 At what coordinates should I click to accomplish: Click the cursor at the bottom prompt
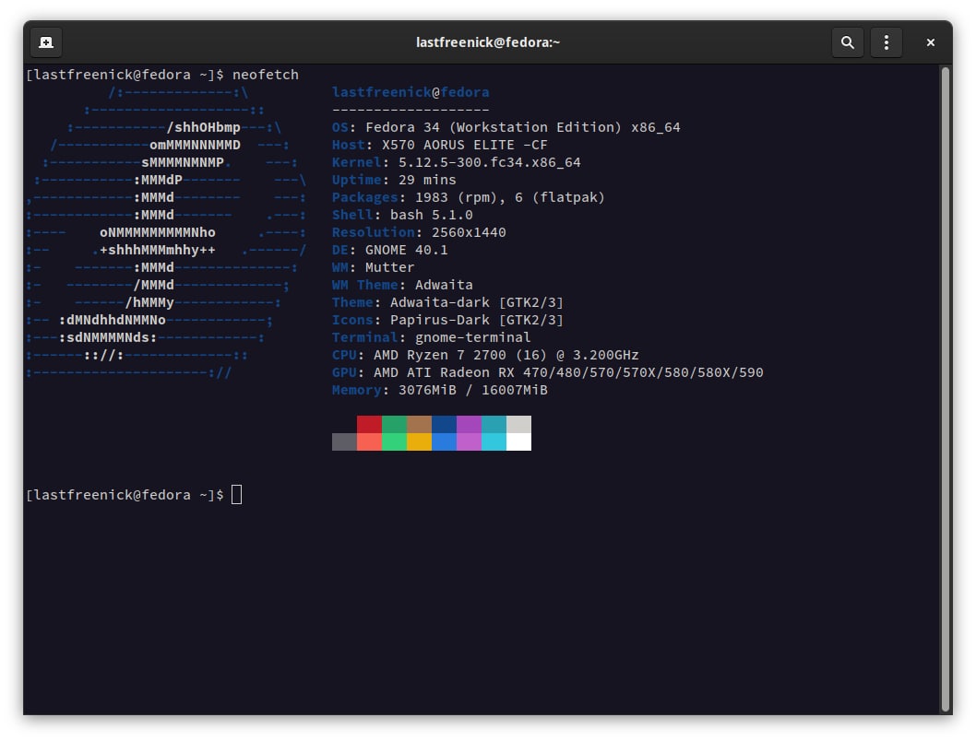point(236,495)
